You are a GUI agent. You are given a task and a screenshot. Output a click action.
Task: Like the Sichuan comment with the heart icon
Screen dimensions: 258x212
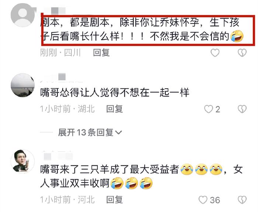[215, 53]
